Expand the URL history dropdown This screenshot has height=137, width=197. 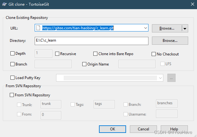pyautogui.click(x=146, y=28)
